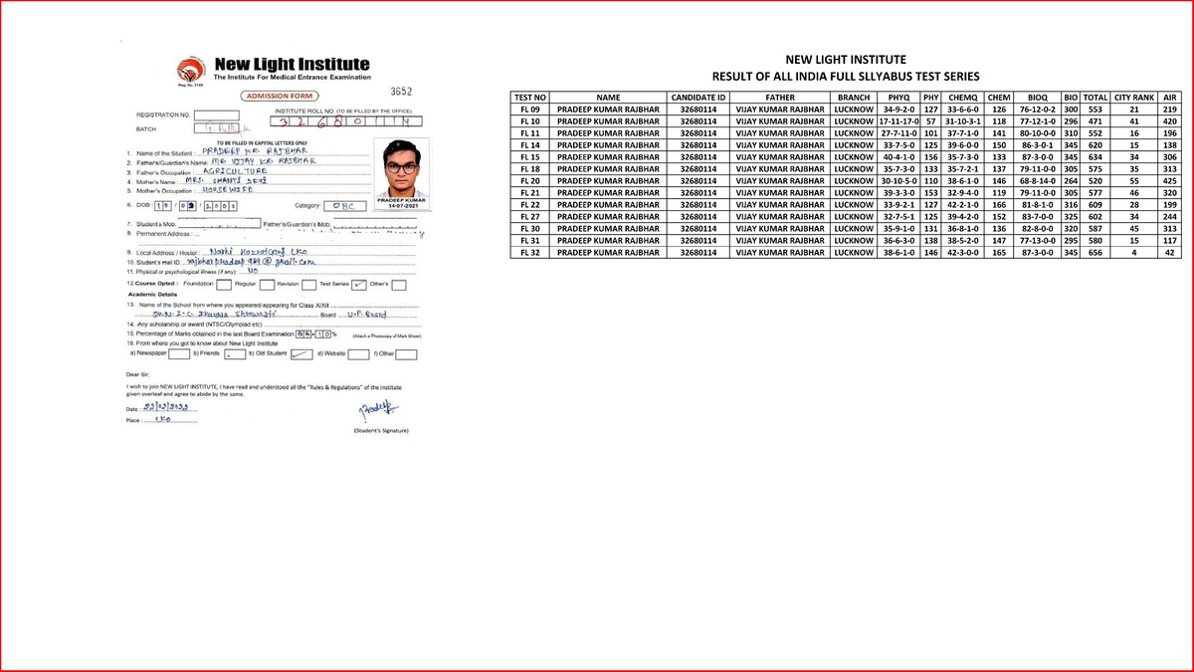This screenshot has height=672, width=1194.
Task: Click the FL 32 test number cell
Action: [530, 253]
